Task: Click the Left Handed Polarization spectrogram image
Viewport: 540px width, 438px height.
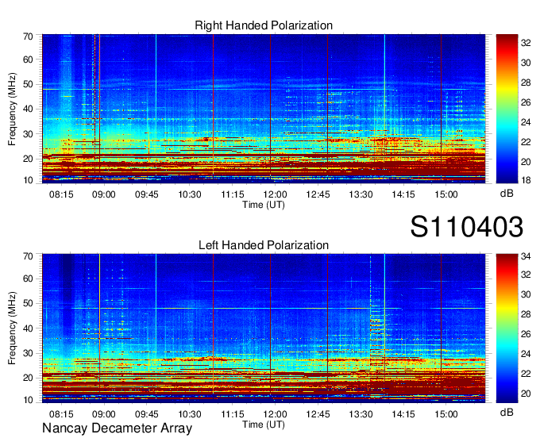Action: click(264, 328)
